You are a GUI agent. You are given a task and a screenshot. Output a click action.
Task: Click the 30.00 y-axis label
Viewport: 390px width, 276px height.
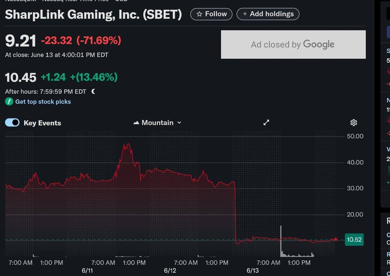(x=355, y=188)
